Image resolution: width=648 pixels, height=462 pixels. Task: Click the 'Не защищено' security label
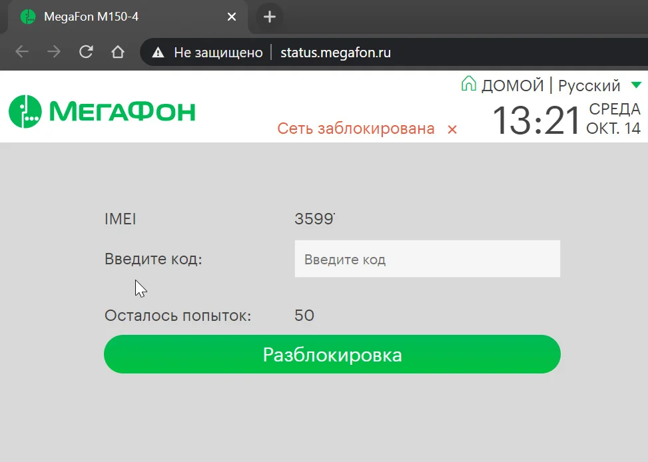(218, 53)
